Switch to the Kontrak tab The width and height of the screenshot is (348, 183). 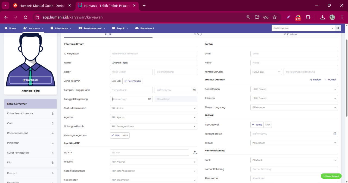click(x=290, y=34)
